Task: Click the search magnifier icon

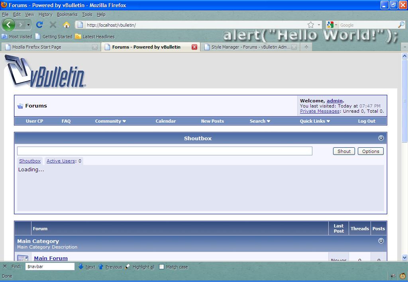Action: pyautogui.click(x=401, y=25)
